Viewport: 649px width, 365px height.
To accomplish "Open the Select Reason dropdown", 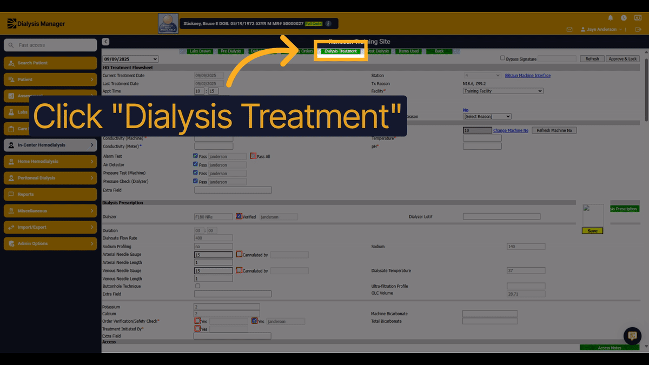I will [x=487, y=116].
